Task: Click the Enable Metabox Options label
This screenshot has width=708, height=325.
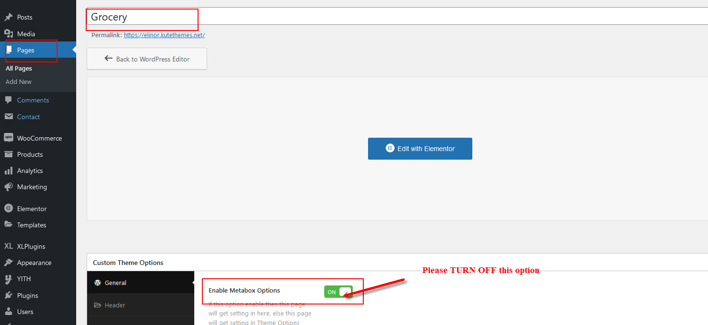Action: tap(244, 290)
